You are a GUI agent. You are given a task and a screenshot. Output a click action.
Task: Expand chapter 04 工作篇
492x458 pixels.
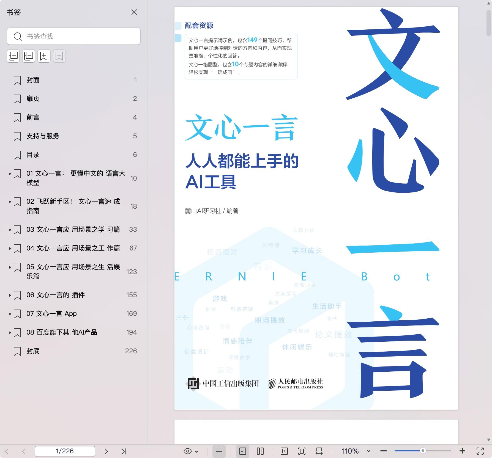10,249
